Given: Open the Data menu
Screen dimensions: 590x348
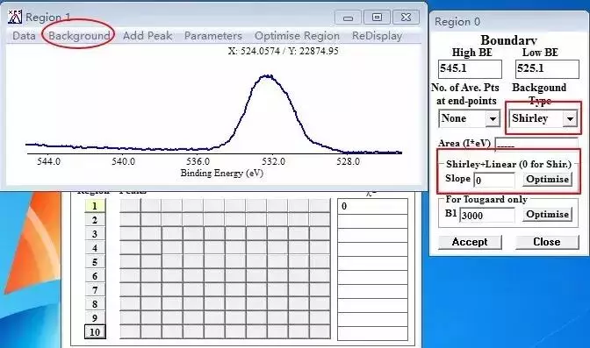Looking at the screenshot, I should [x=24, y=36].
